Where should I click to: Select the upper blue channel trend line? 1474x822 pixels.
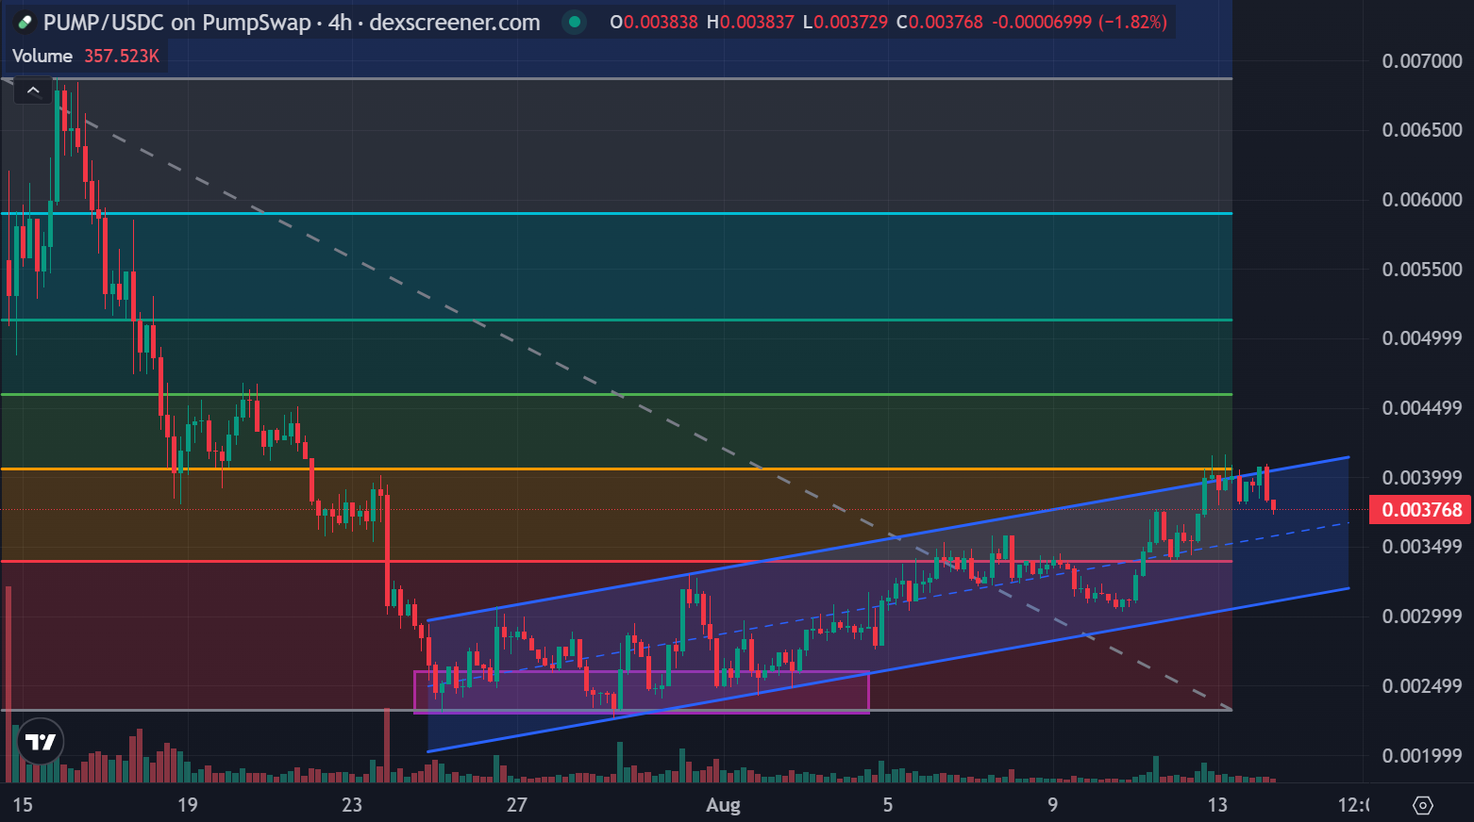click(x=887, y=539)
